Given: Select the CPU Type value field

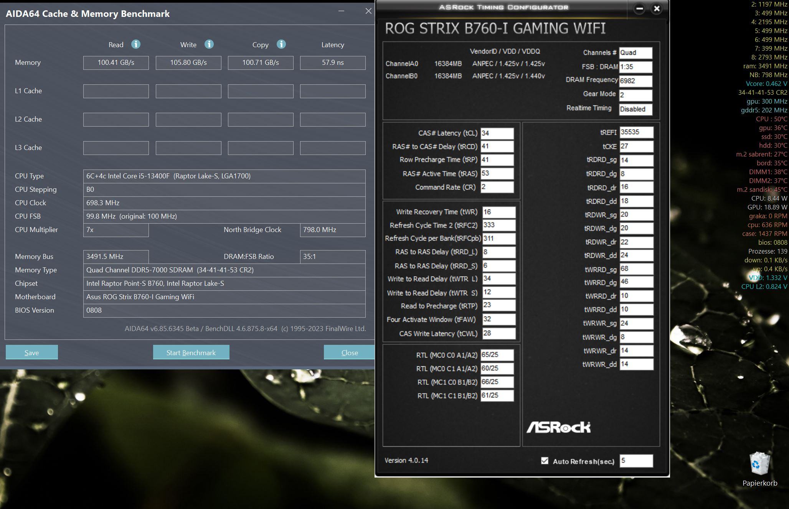Looking at the screenshot, I should [224, 176].
